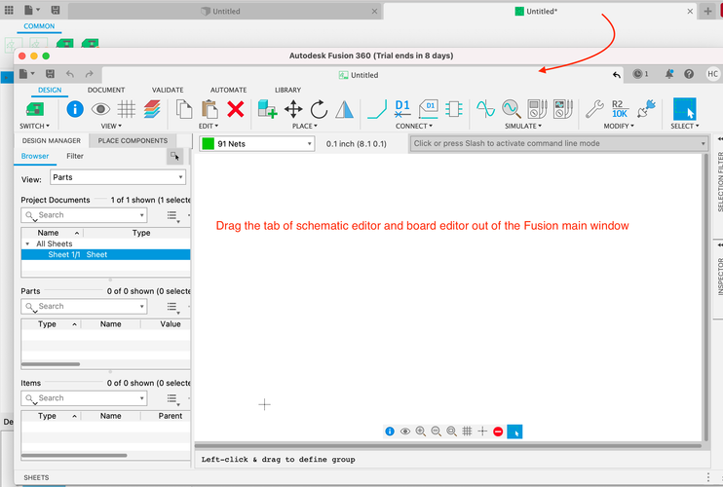Click Zoom In on the bottom canvas toolbar
The height and width of the screenshot is (487, 723).
[x=421, y=431]
